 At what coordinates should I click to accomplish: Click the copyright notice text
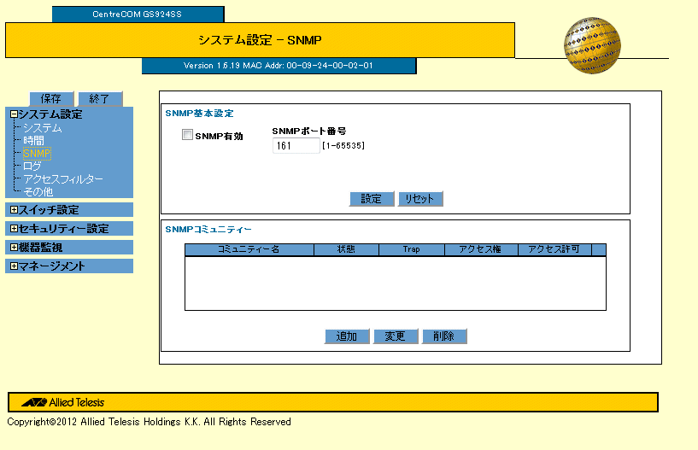coord(150,422)
